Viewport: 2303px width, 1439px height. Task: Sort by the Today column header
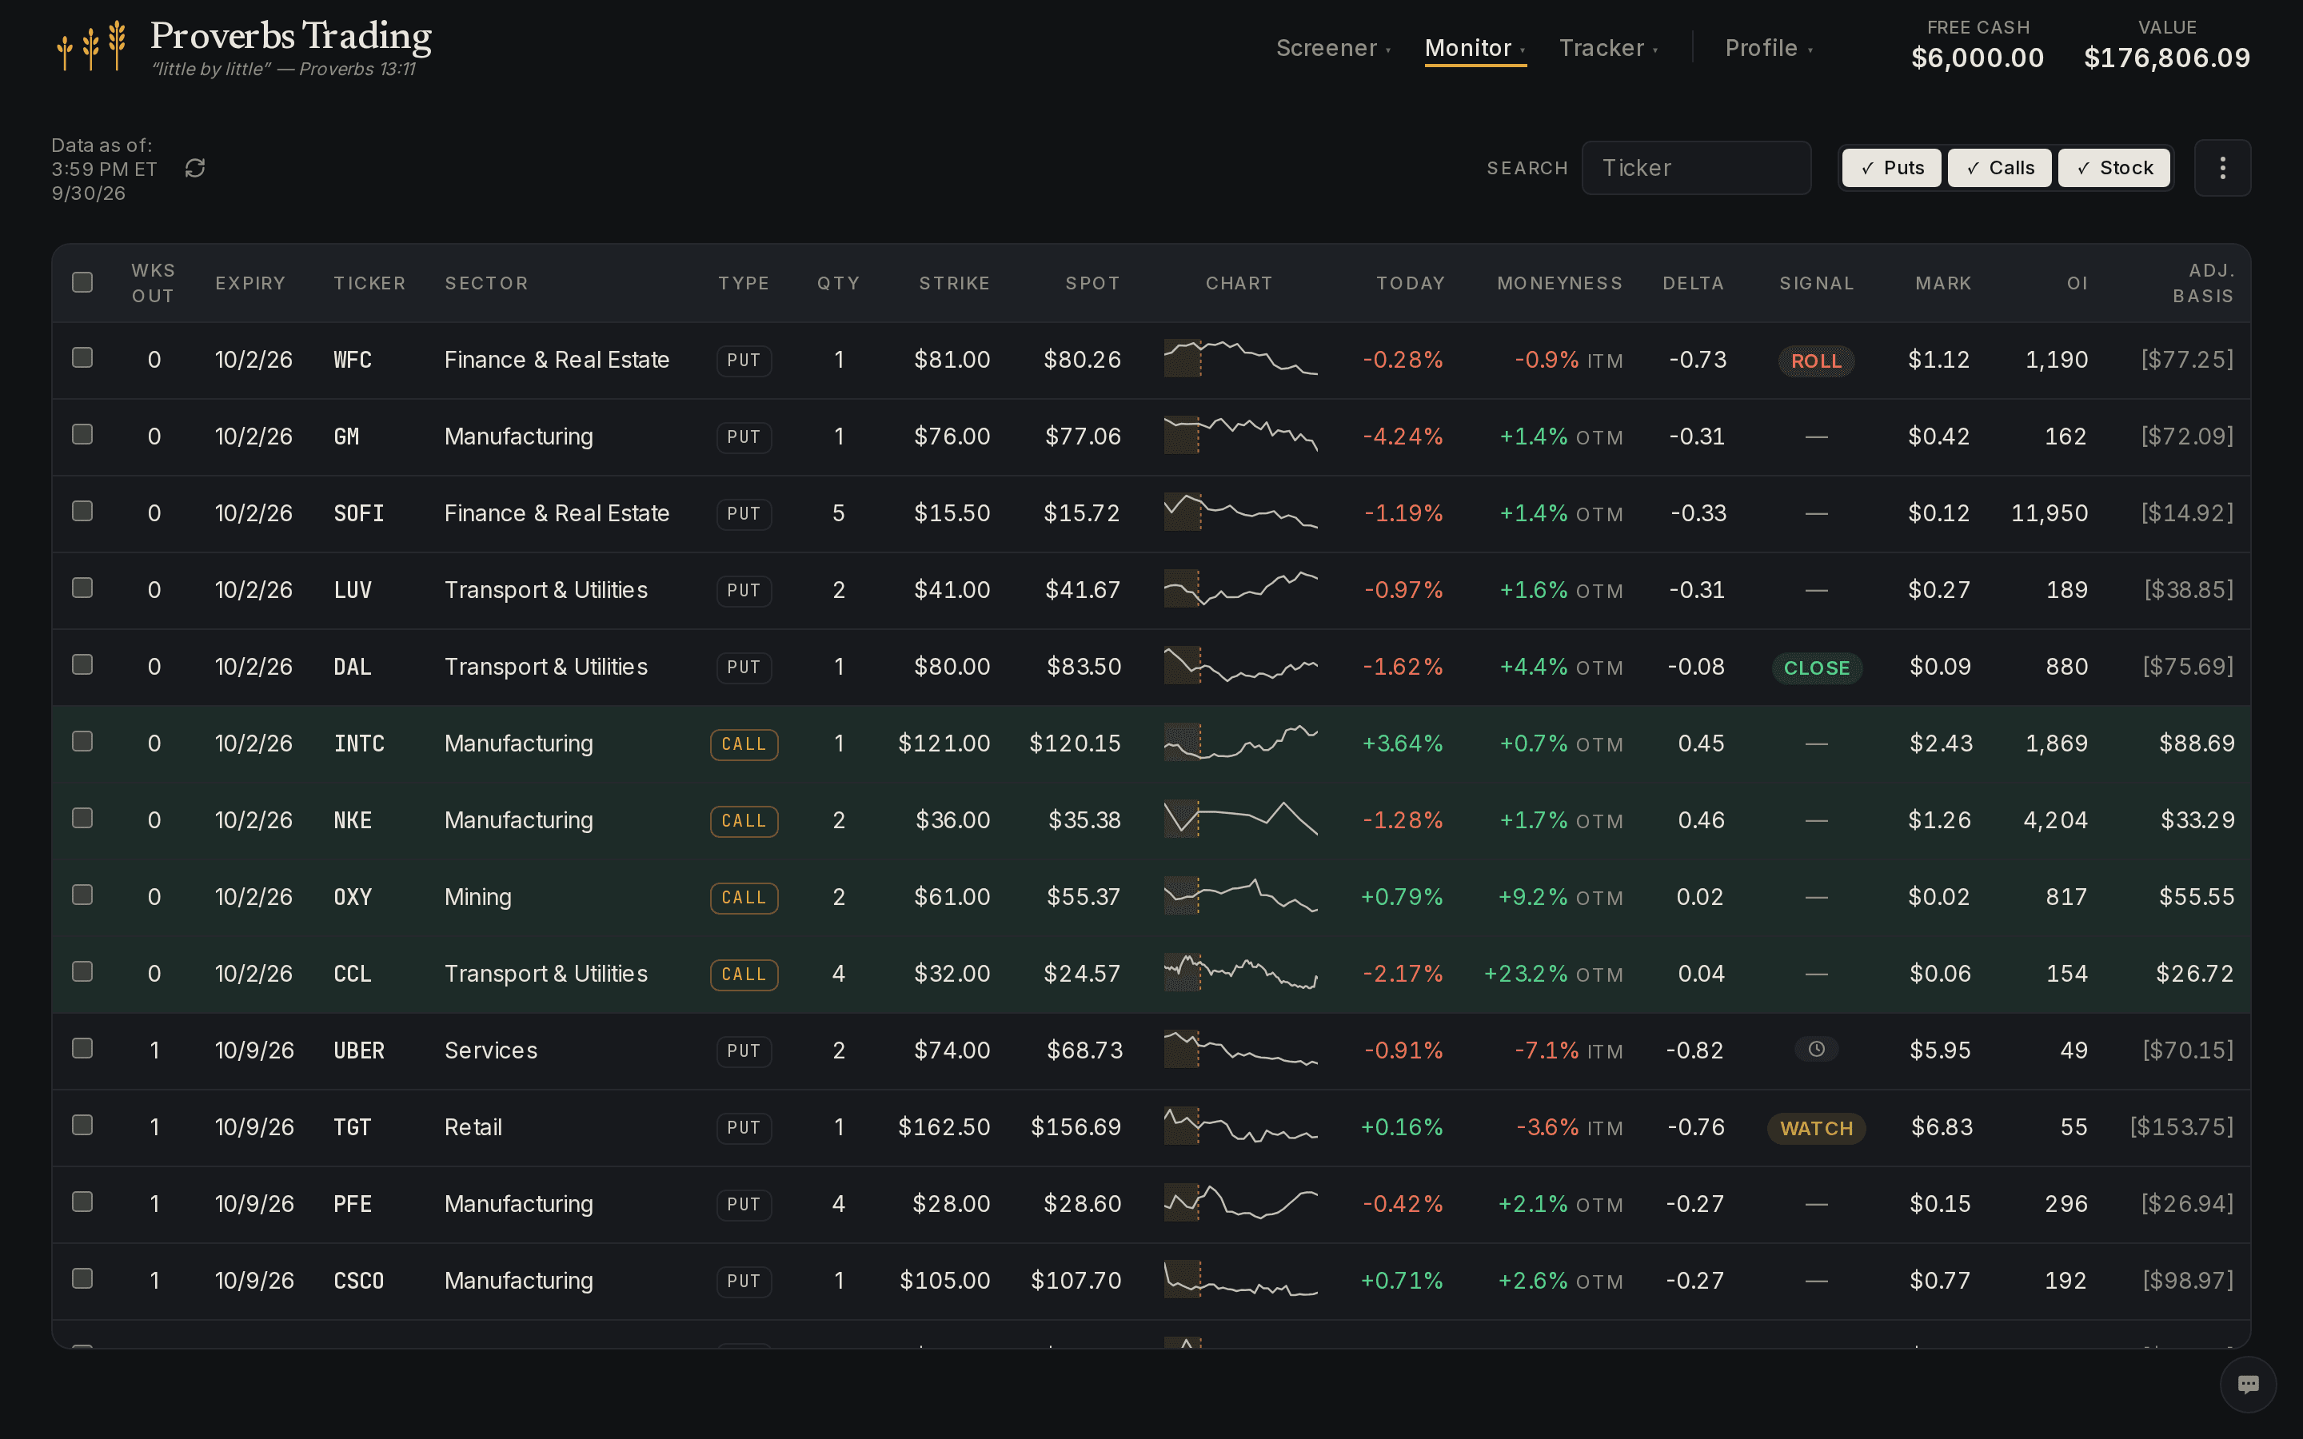click(x=1411, y=283)
